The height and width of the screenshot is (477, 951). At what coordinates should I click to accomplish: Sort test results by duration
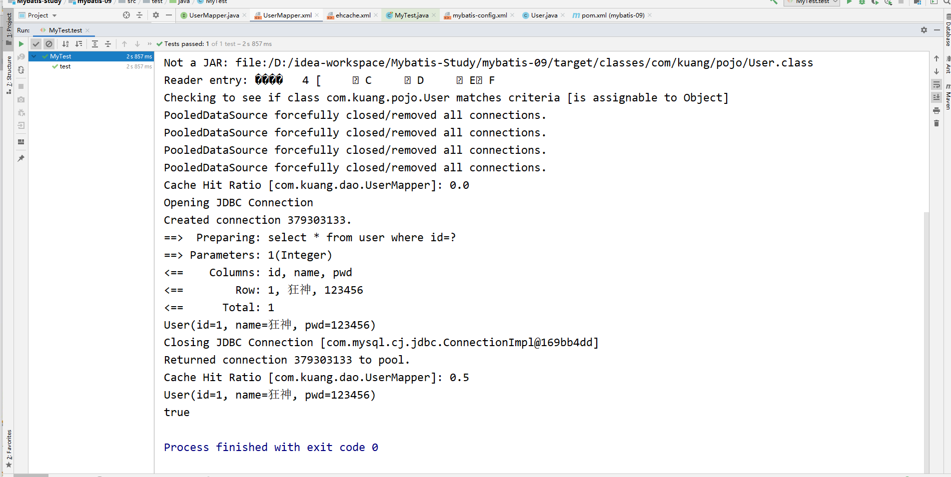click(x=78, y=44)
